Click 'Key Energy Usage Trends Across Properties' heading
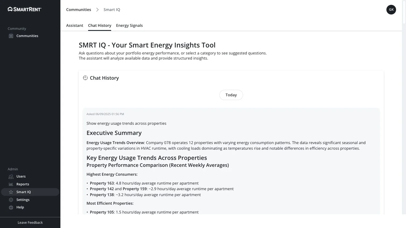Screen dimensions: 406x228 [147, 158]
